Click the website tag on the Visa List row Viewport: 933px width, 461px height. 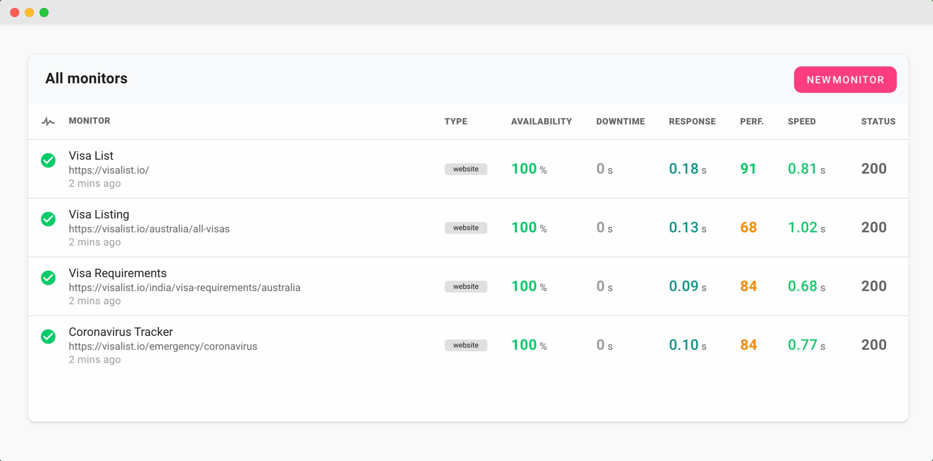(x=466, y=169)
